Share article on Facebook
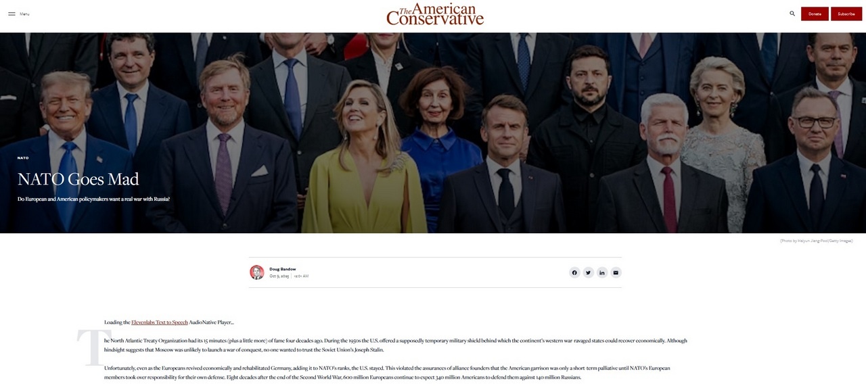Viewport: 866px width, 386px height. (574, 272)
